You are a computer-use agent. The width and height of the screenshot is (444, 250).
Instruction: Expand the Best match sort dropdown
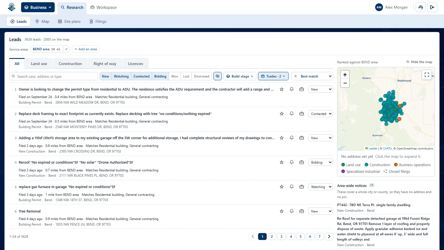pyautogui.click(x=312, y=76)
